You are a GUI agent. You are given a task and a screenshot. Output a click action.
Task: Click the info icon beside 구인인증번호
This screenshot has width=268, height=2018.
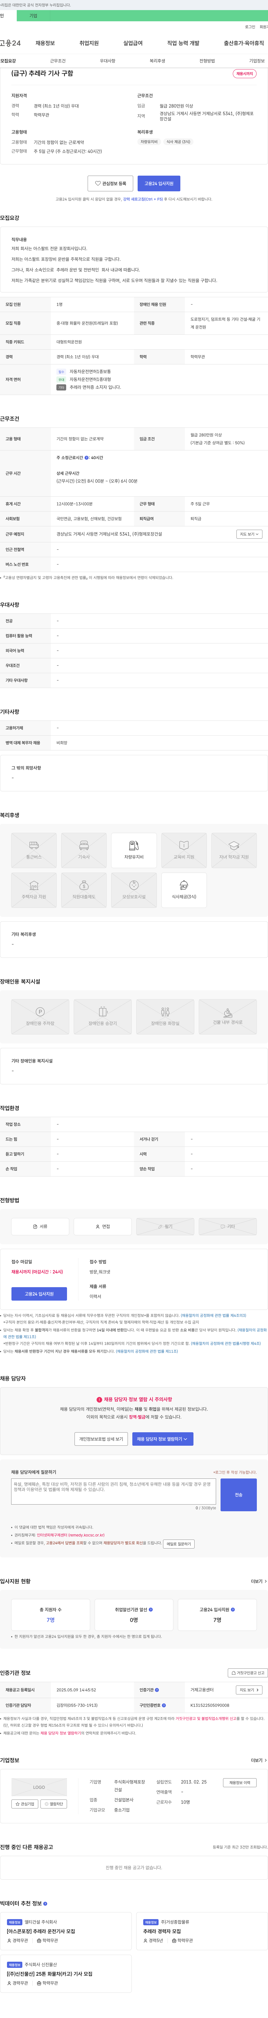coord(164,1705)
